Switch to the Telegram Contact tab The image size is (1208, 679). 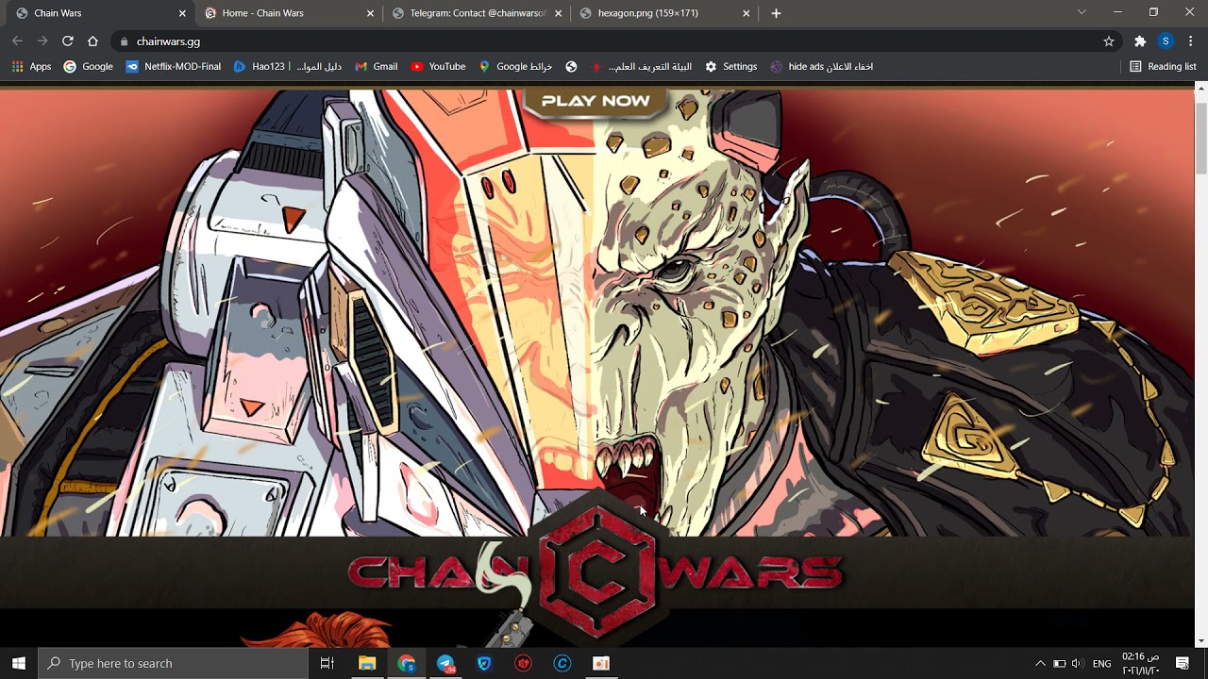478,13
